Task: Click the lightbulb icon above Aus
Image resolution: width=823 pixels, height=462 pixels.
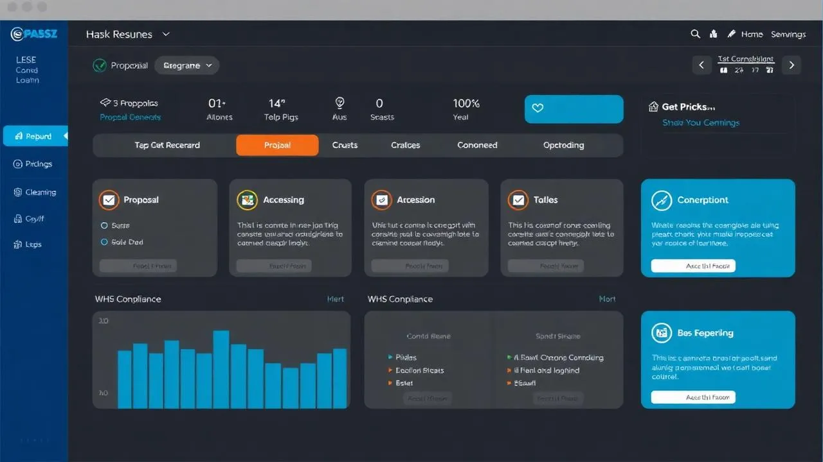Action: point(339,103)
